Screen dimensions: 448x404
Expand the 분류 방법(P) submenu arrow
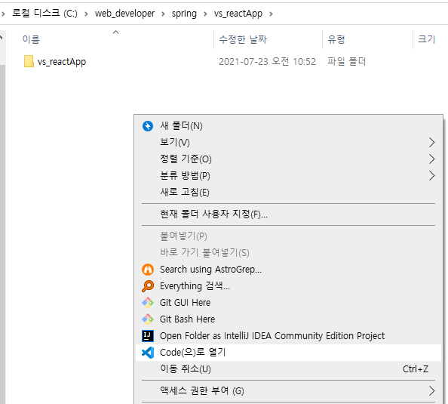click(x=431, y=176)
